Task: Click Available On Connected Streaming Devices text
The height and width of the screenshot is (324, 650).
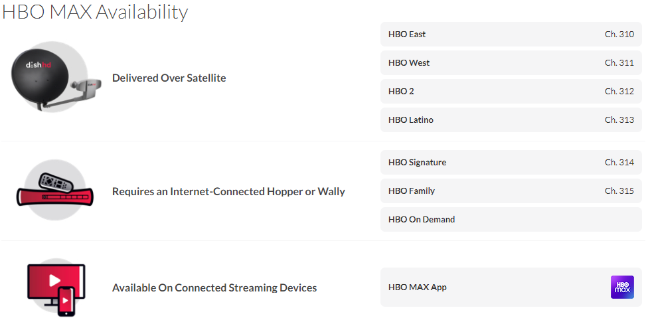Action: pos(214,287)
